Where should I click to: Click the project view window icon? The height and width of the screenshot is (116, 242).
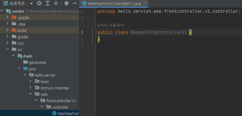(5, 3)
